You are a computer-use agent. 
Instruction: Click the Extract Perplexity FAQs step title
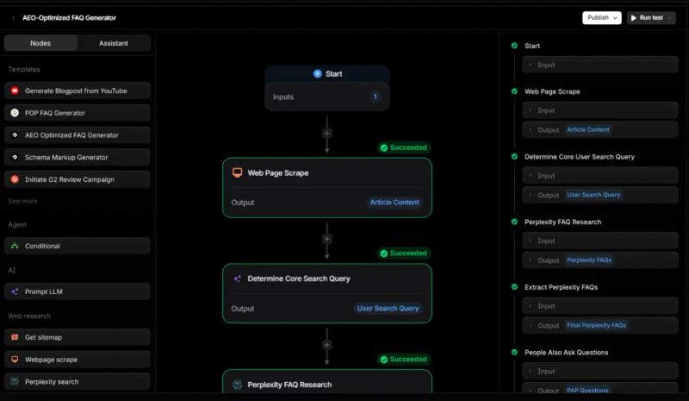pos(561,287)
